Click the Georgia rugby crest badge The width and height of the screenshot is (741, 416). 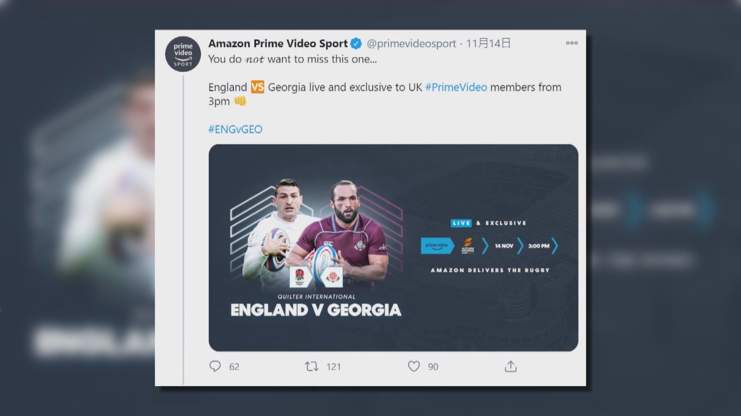pyautogui.click(x=332, y=277)
